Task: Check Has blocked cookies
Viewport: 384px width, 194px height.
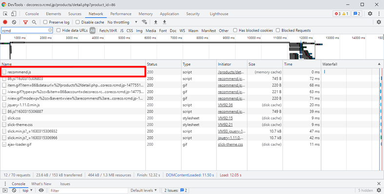Action: (x=235, y=30)
